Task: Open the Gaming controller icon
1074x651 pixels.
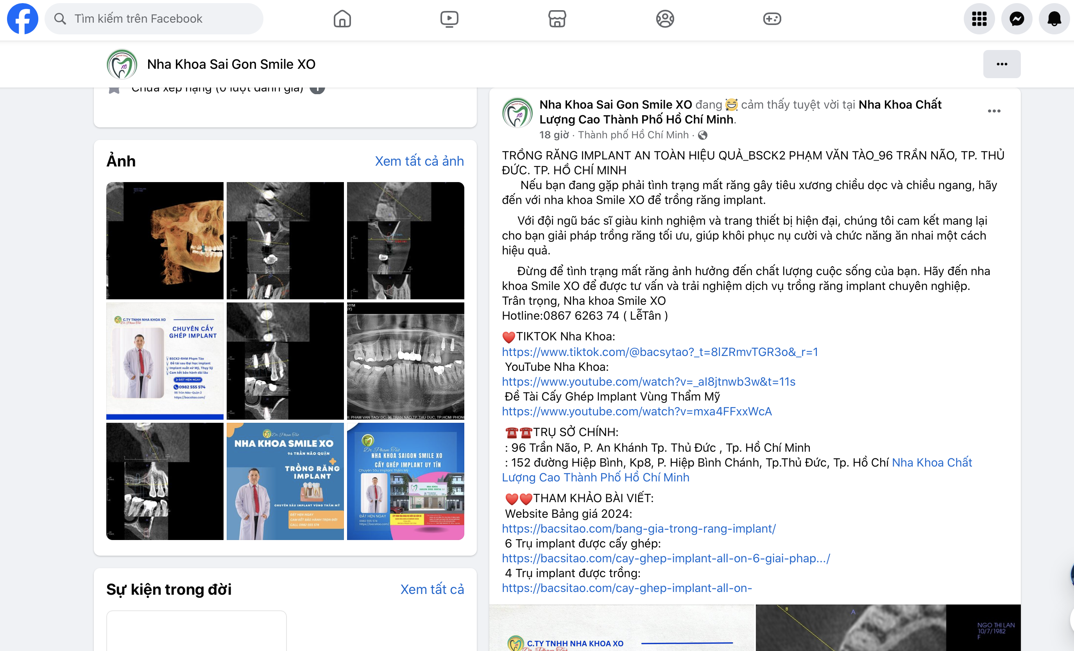Action: 772,19
